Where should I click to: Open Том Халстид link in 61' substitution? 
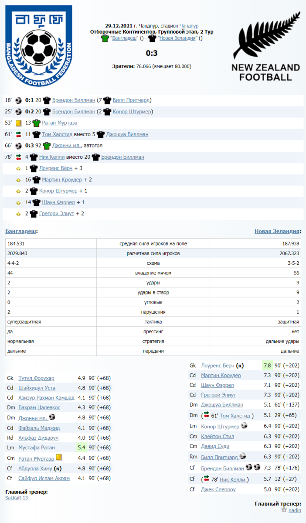[57, 134]
